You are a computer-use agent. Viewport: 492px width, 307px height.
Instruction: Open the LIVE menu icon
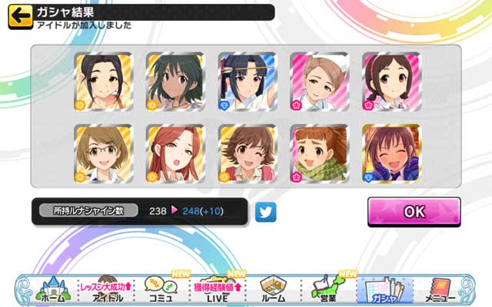[x=218, y=289]
